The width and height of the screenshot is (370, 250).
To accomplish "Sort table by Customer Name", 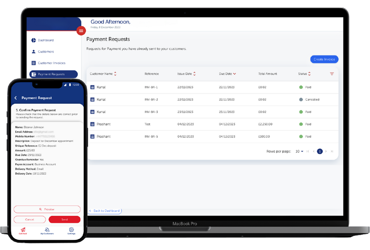I will pos(115,74).
